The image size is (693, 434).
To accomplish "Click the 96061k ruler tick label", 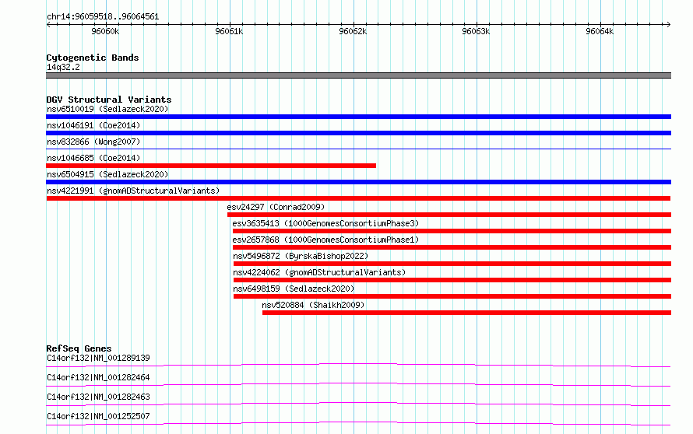I will 229,31.
